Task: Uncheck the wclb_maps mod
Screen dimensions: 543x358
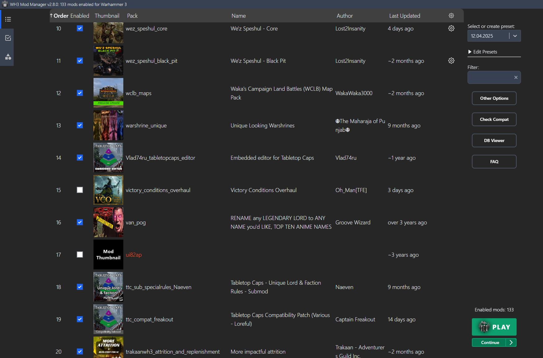Action: (x=80, y=93)
